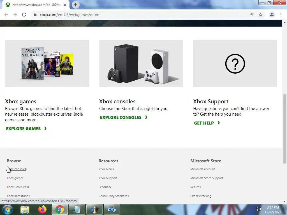Click the Browse footer heading
Screen dimensions: 287x215
14,161
